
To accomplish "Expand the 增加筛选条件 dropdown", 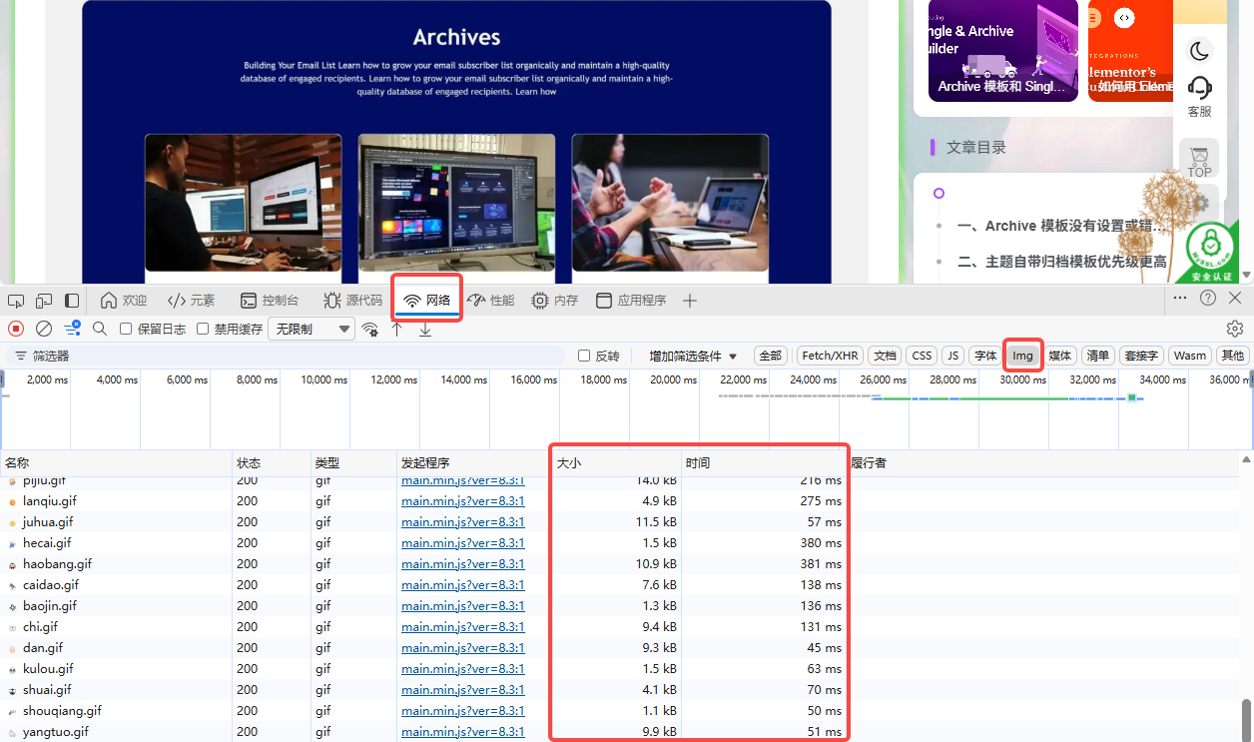I will coord(690,355).
